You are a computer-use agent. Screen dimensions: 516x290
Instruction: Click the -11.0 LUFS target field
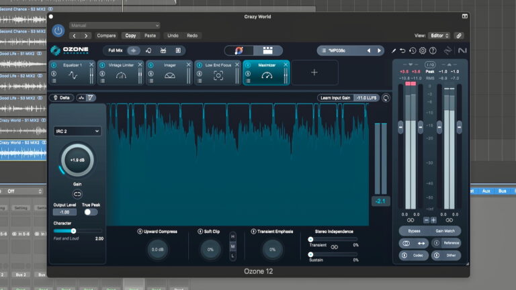pyautogui.click(x=366, y=97)
